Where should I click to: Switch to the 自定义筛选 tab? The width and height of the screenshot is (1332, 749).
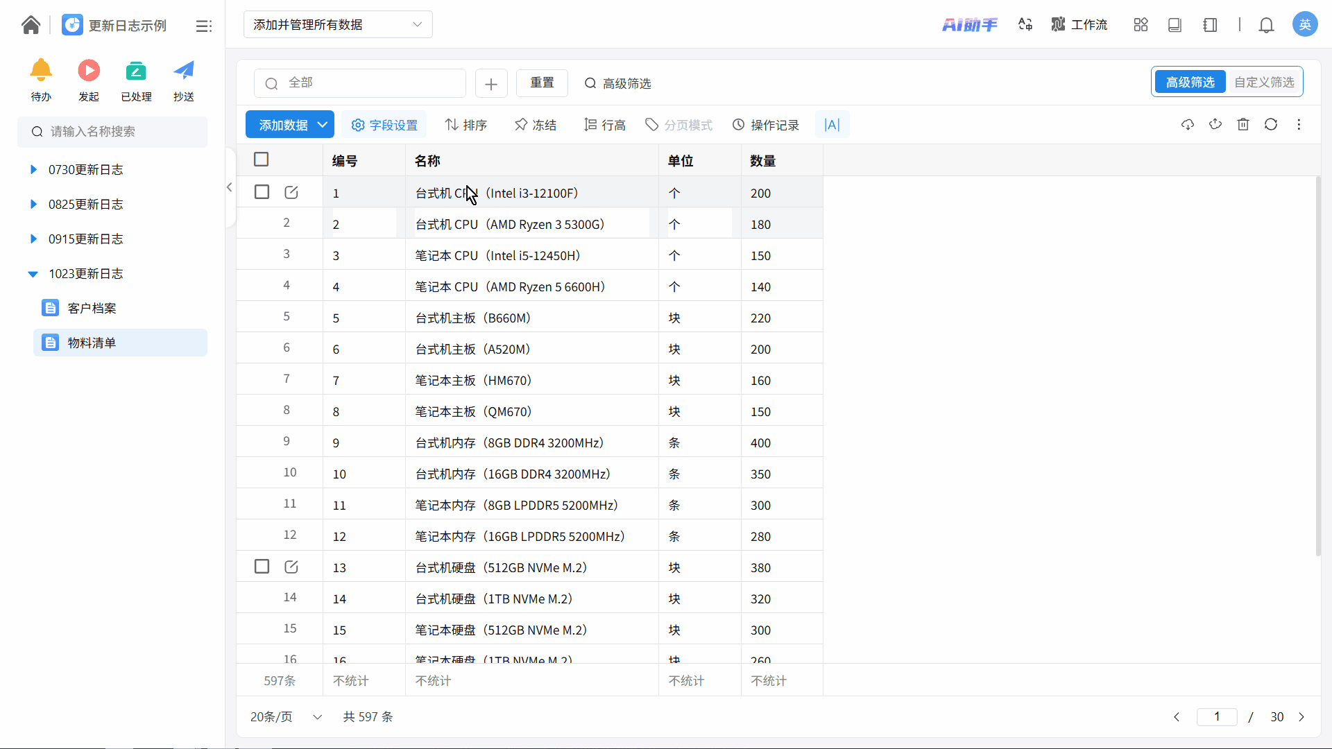[1264, 83]
